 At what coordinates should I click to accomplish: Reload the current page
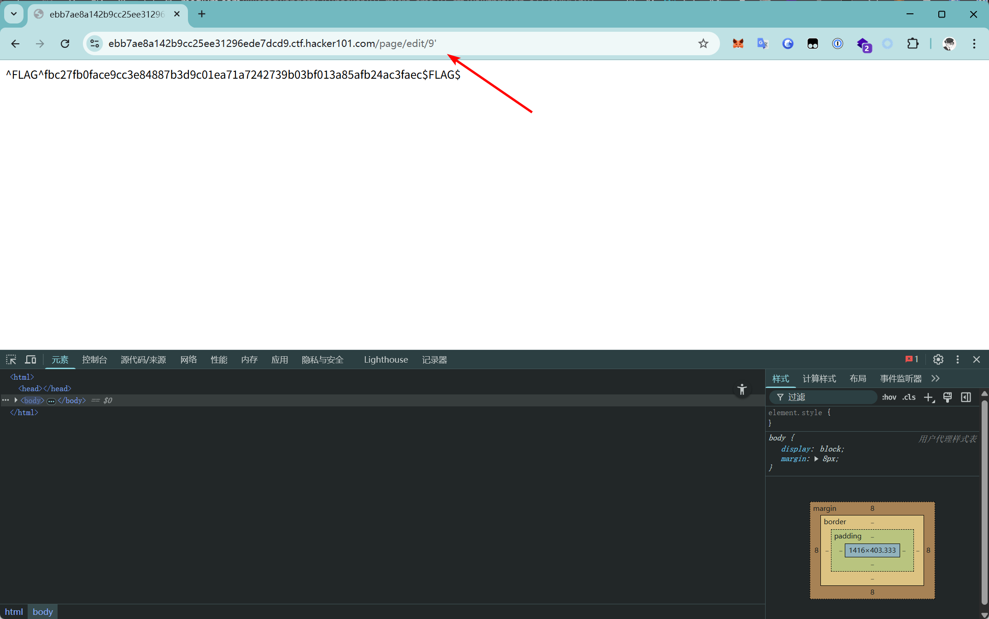pyautogui.click(x=65, y=44)
